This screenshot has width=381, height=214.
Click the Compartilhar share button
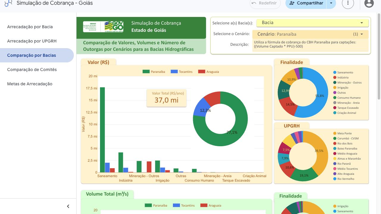[x=306, y=3]
